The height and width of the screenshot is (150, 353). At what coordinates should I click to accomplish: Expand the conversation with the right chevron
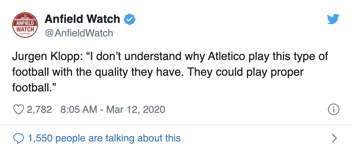coord(334,138)
